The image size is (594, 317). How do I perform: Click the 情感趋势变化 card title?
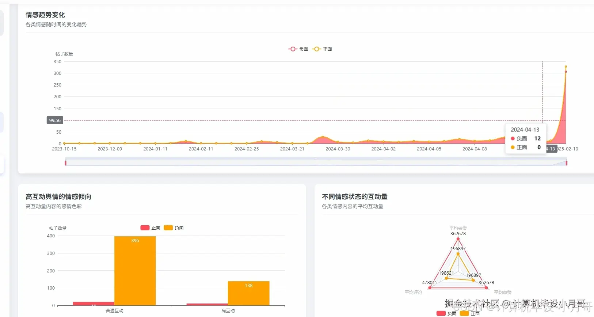tap(45, 15)
